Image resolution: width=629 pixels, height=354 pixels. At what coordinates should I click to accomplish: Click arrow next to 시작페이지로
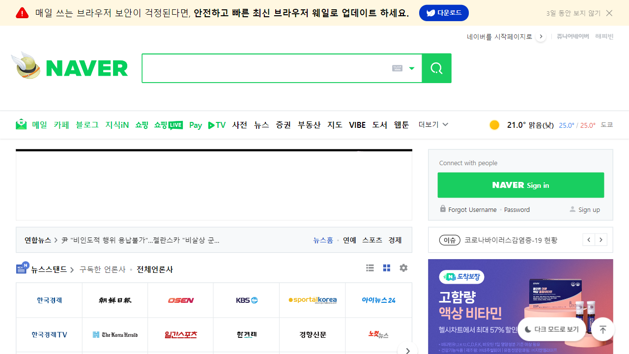point(541,37)
